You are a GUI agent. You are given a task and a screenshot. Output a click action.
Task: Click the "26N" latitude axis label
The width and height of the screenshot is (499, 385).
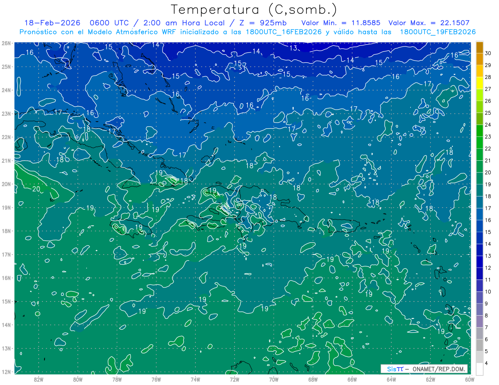point(6,43)
